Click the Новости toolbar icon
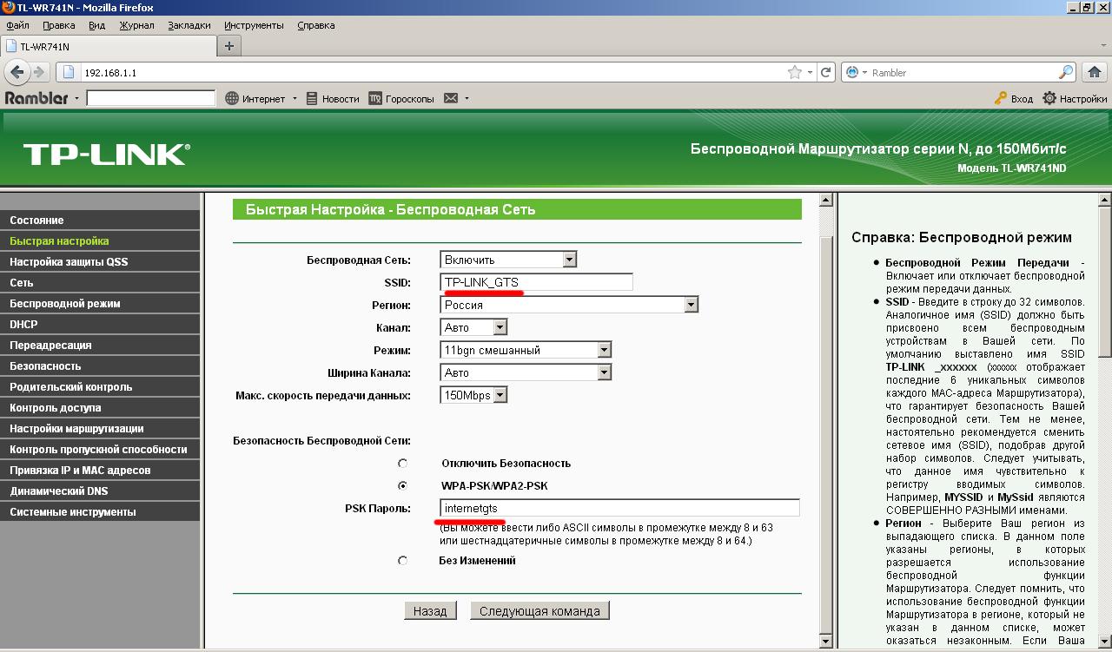This screenshot has width=1112, height=652. click(x=312, y=98)
